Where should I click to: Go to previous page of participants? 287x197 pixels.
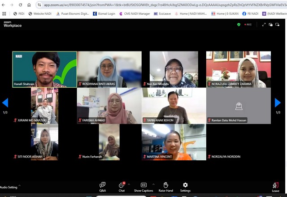[x=5, y=103]
